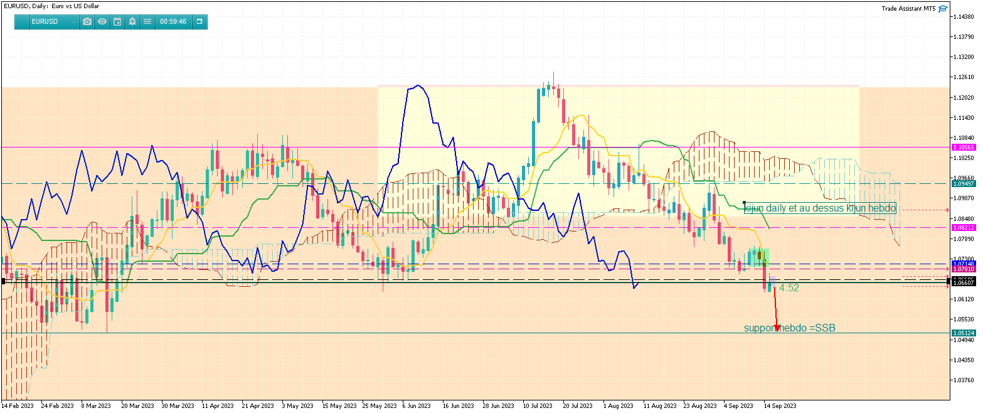
Task: Select the black square handle on left chart edge
Action: click(x=3, y=282)
